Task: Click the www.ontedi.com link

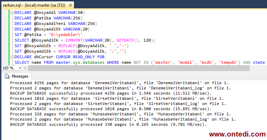Action: [237, 134]
